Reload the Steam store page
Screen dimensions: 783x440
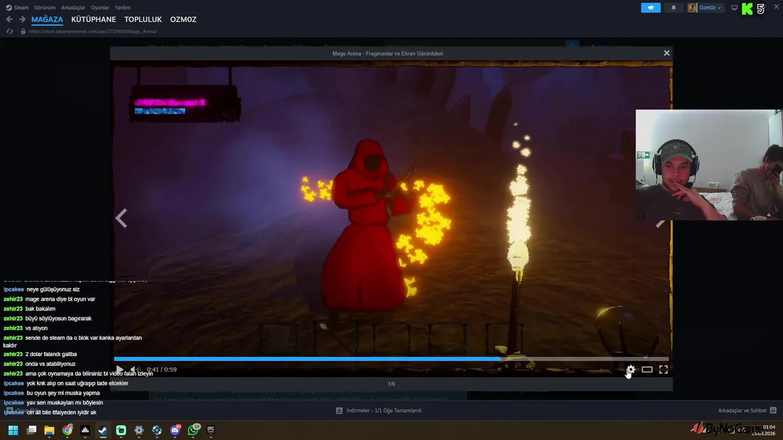(9, 31)
